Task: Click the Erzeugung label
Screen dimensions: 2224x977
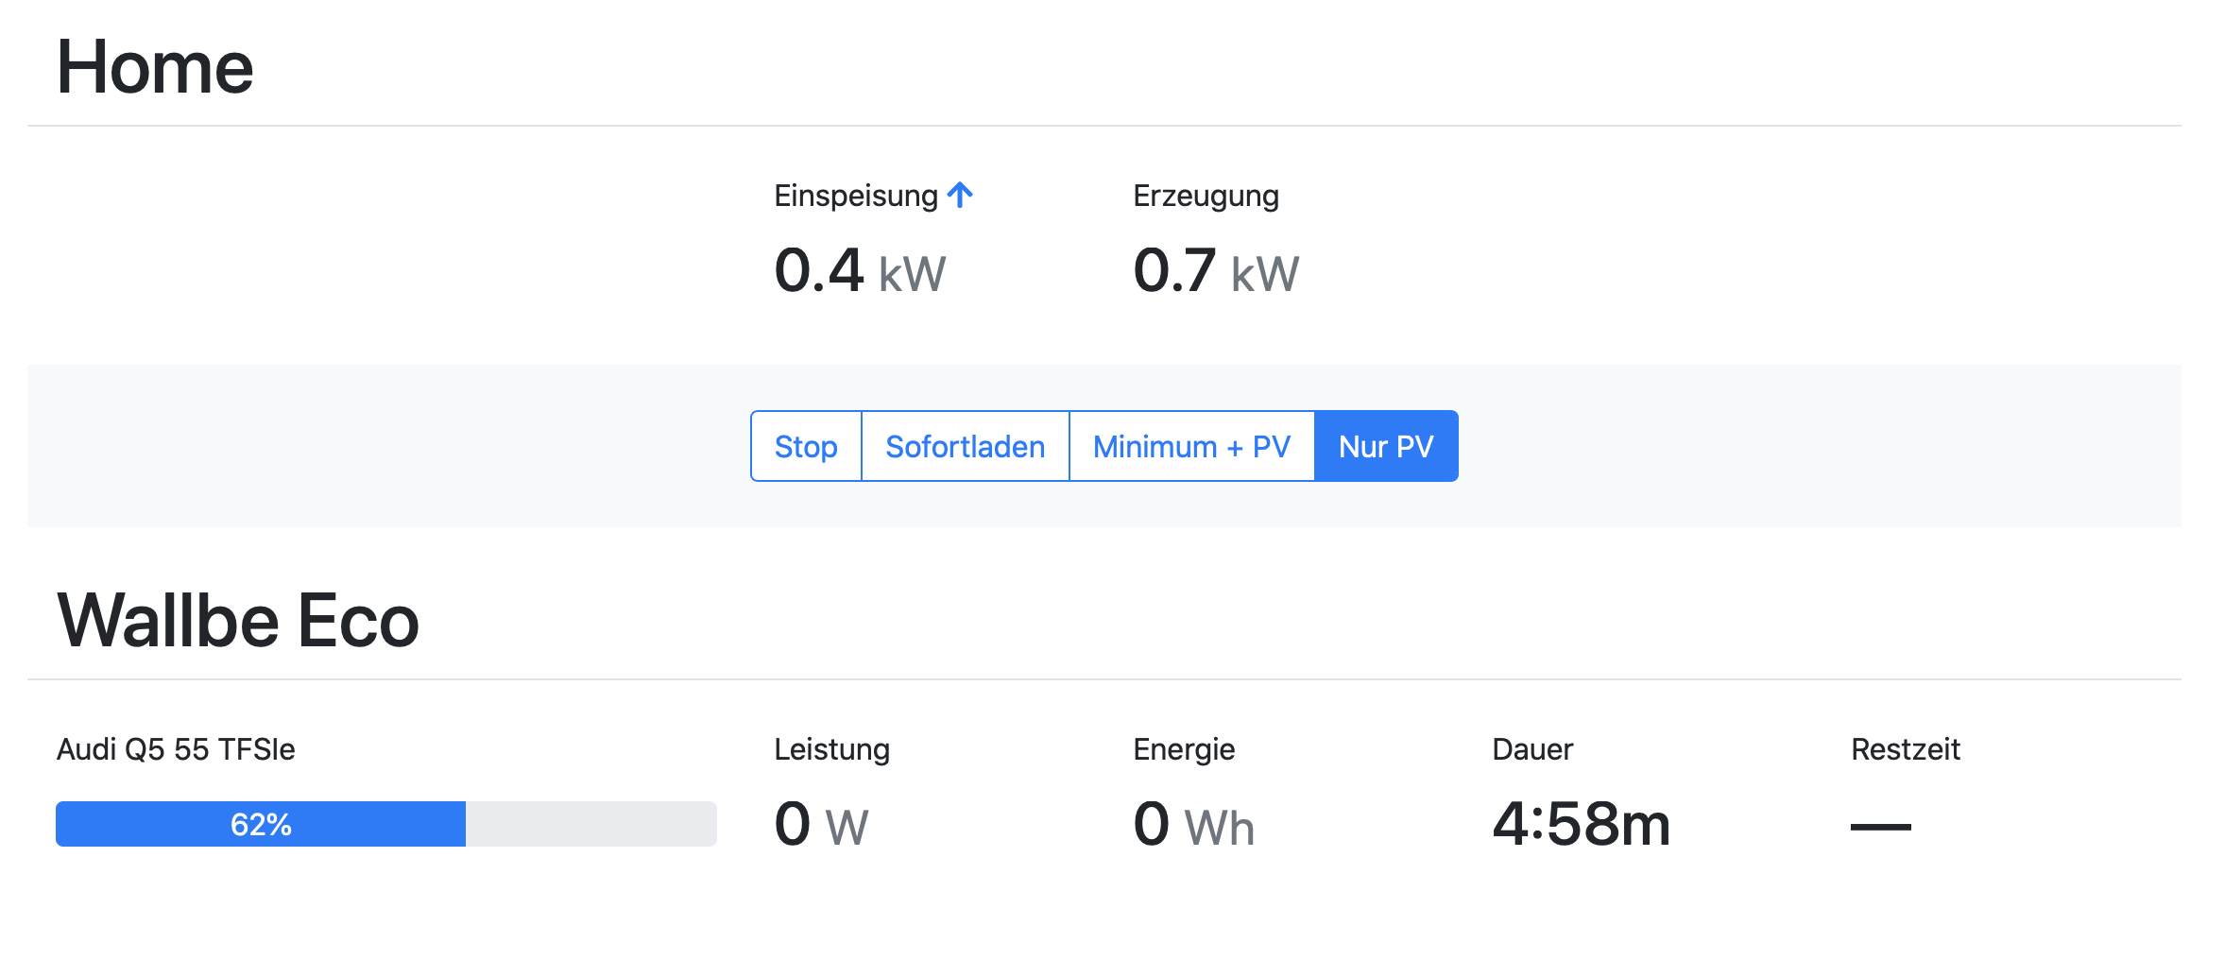Action: click(1206, 196)
